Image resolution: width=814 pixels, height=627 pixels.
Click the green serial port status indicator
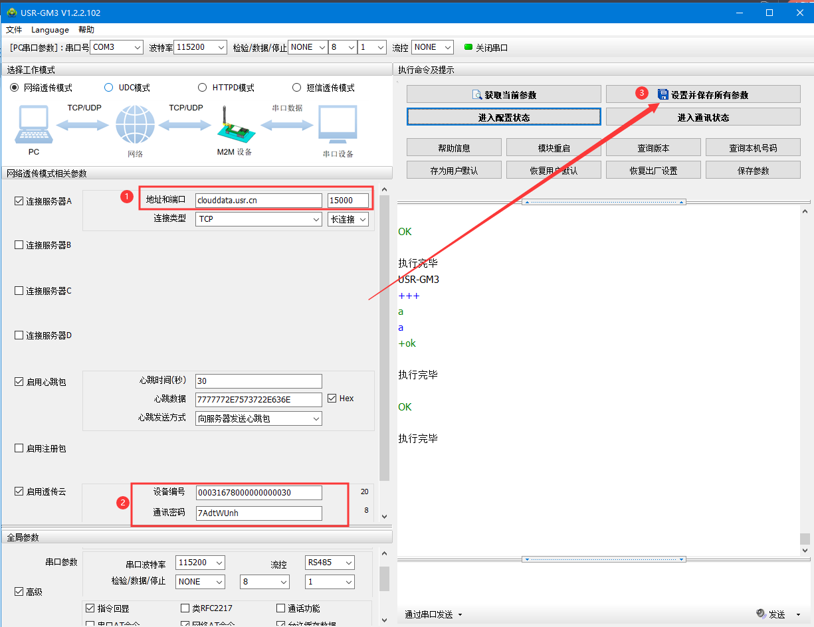468,47
